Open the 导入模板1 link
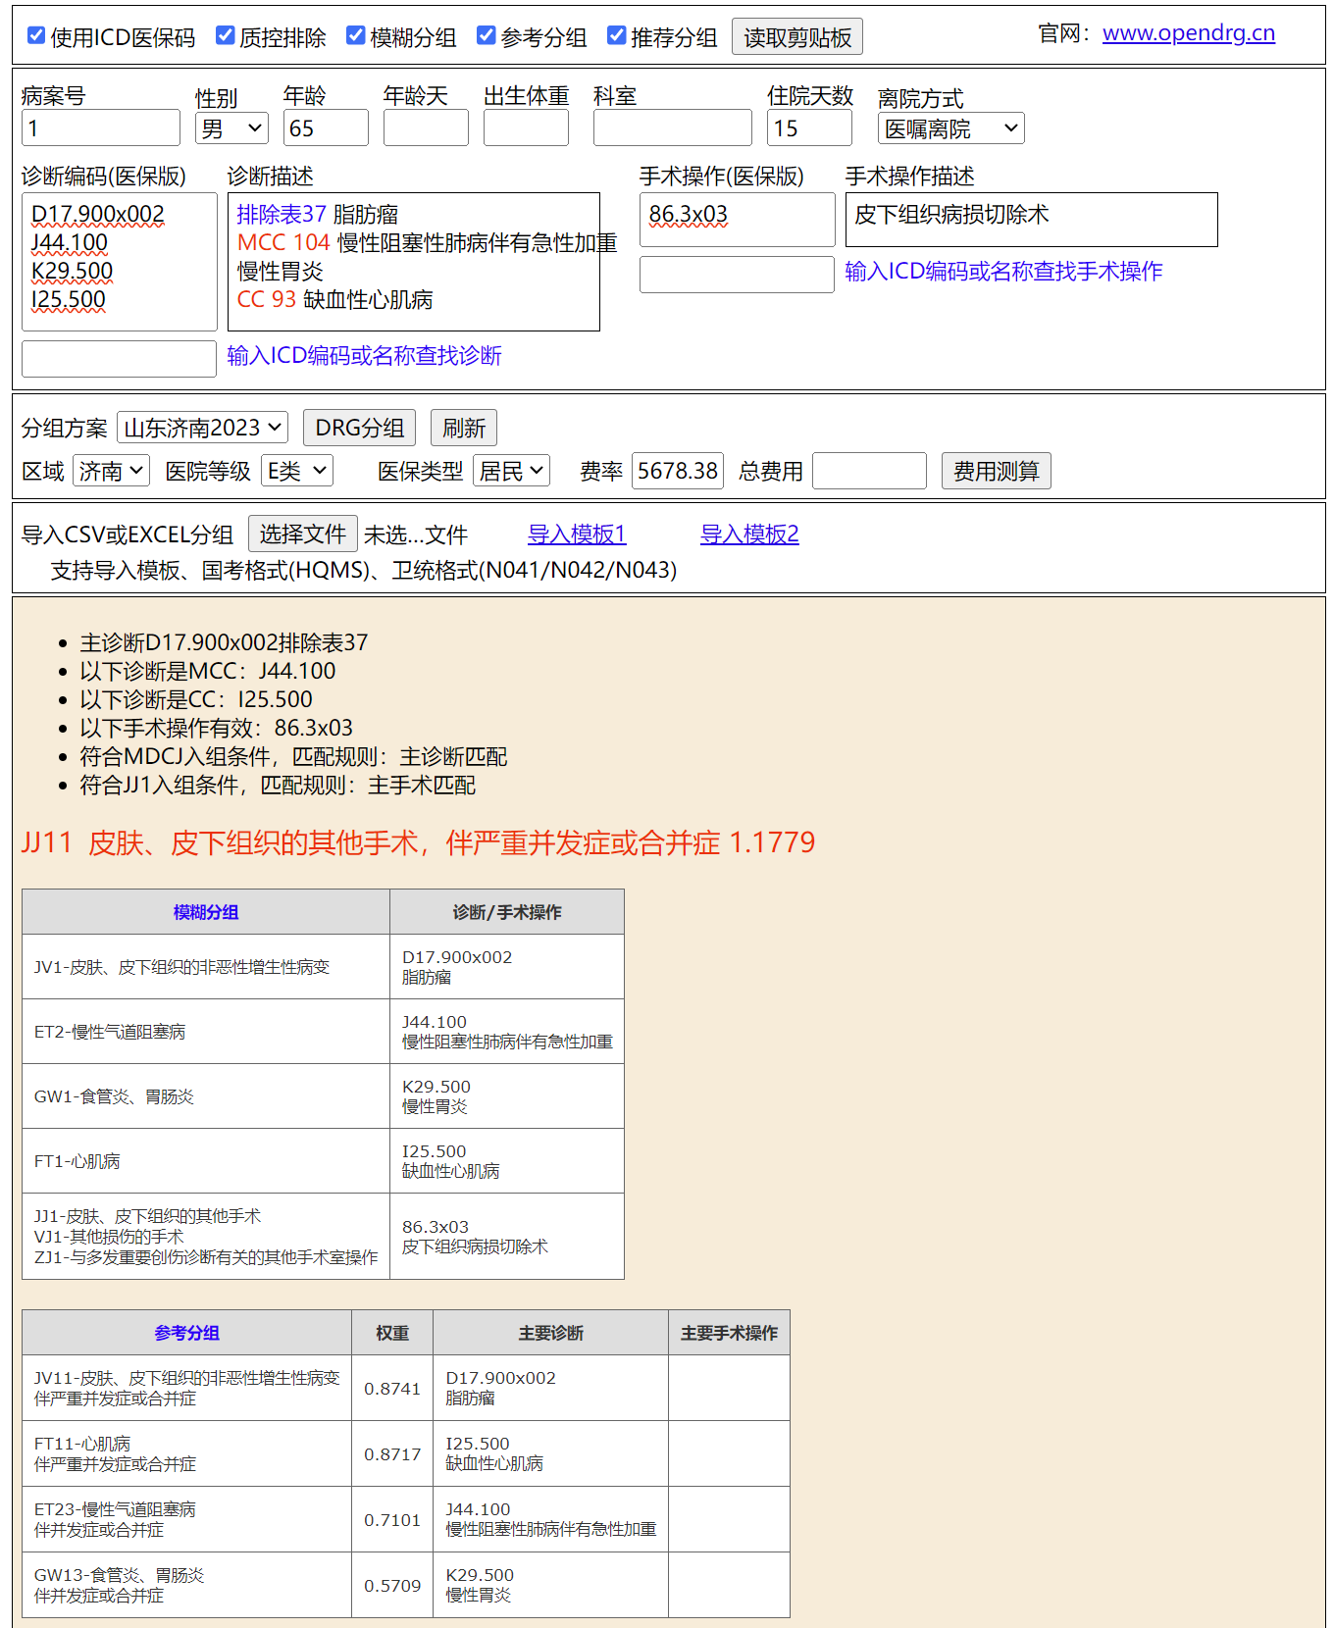The image size is (1334, 1628). (x=577, y=534)
